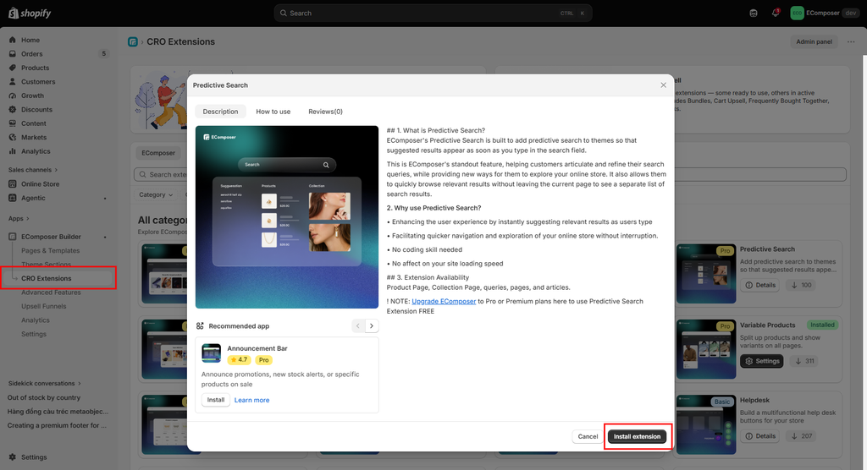Open Creating a premium footer conversation
The image size is (867, 470).
(57, 425)
